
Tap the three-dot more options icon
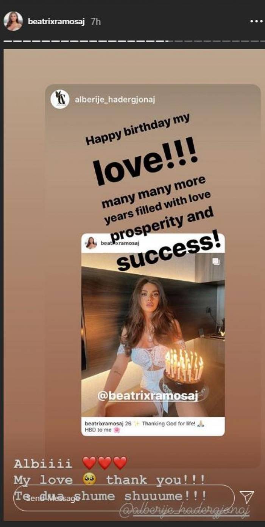pyautogui.click(x=256, y=22)
